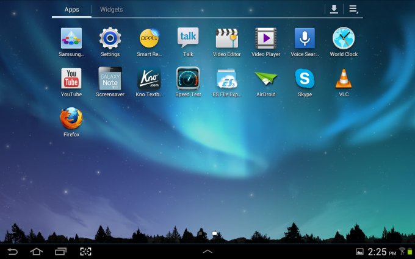Viewport: 415px width, 259px height.
Task: Launch the Kno Textbooks app
Action: point(149,79)
